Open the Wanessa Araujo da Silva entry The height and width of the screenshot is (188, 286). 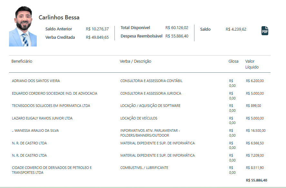click(x=35, y=131)
